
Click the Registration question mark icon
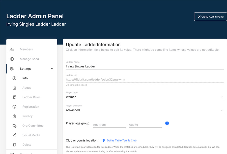(14, 107)
